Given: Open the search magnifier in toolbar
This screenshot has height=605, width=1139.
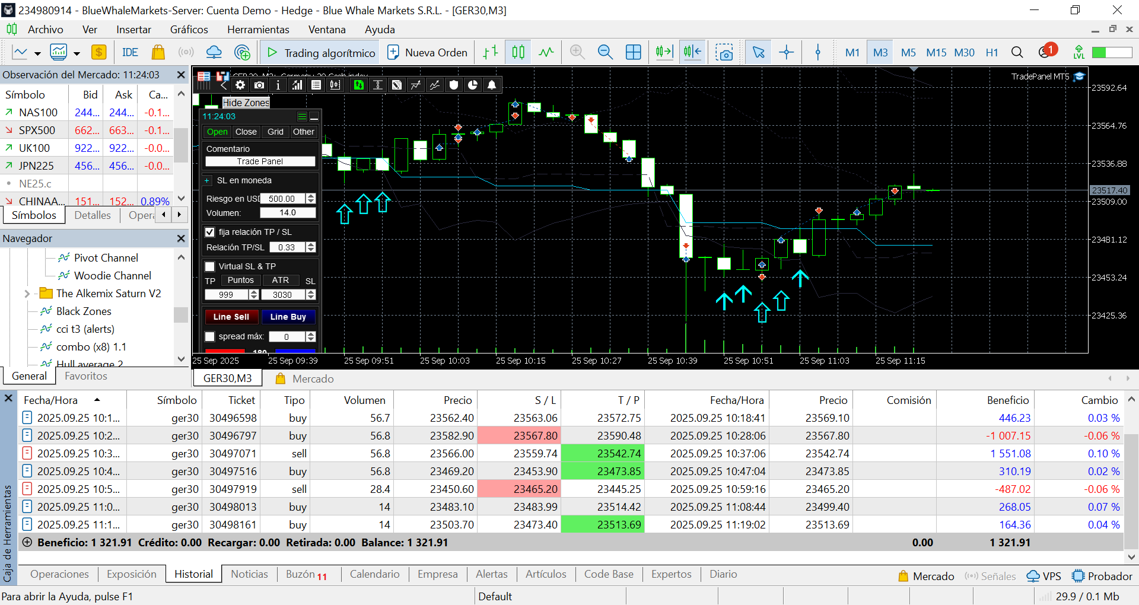Looking at the screenshot, I should 1017,52.
